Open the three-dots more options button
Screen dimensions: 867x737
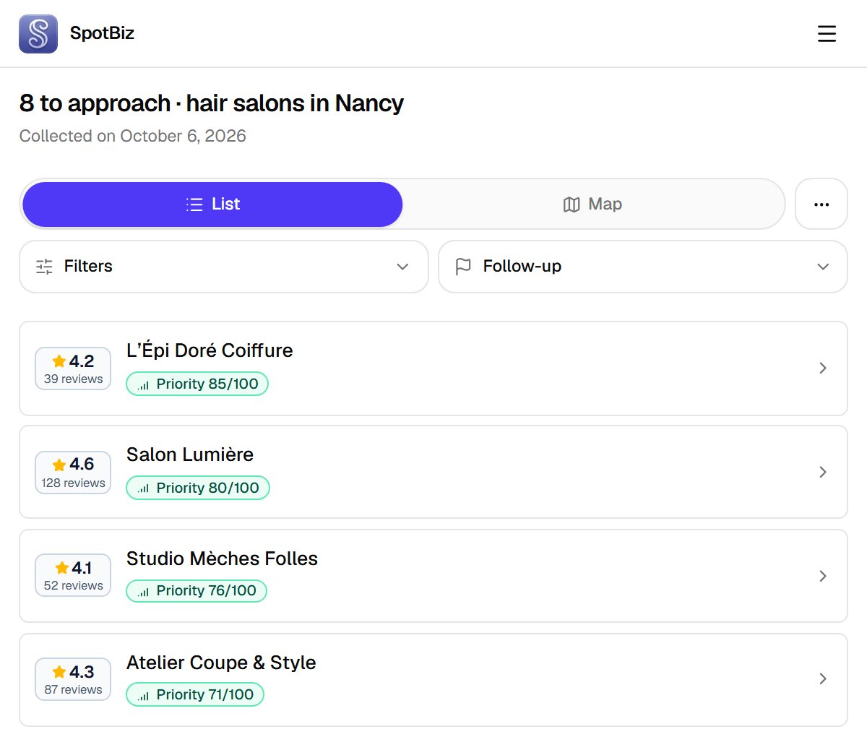coord(821,204)
